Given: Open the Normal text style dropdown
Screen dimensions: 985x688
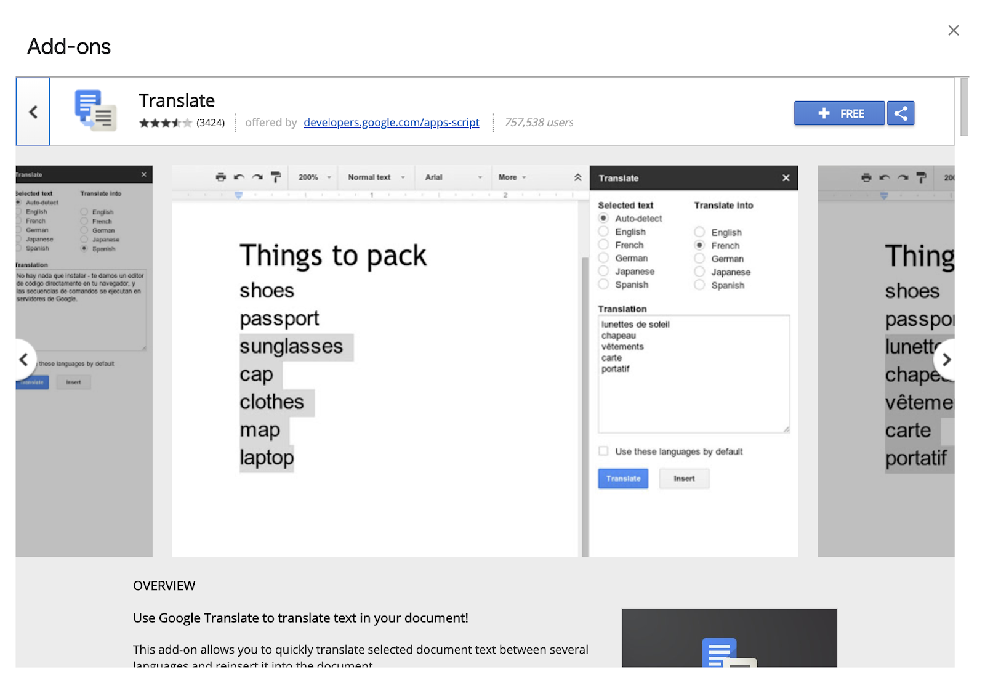Looking at the screenshot, I should tap(376, 177).
